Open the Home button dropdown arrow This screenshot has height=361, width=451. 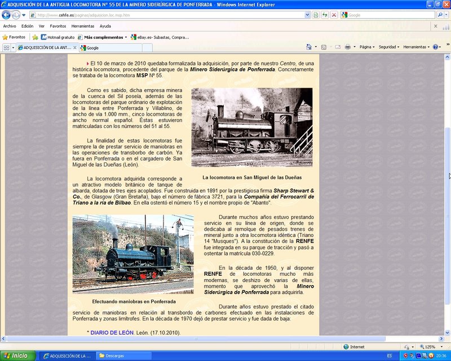coord(316,47)
